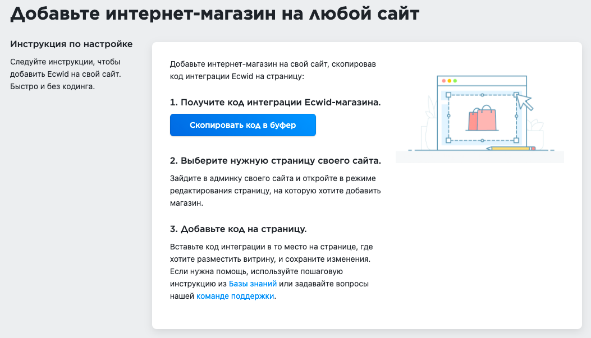The height and width of the screenshot is (338, 591).
Task: Click the paragraph starting 'Зайдите в админку своего сайта'
Action: coord(275,191)
